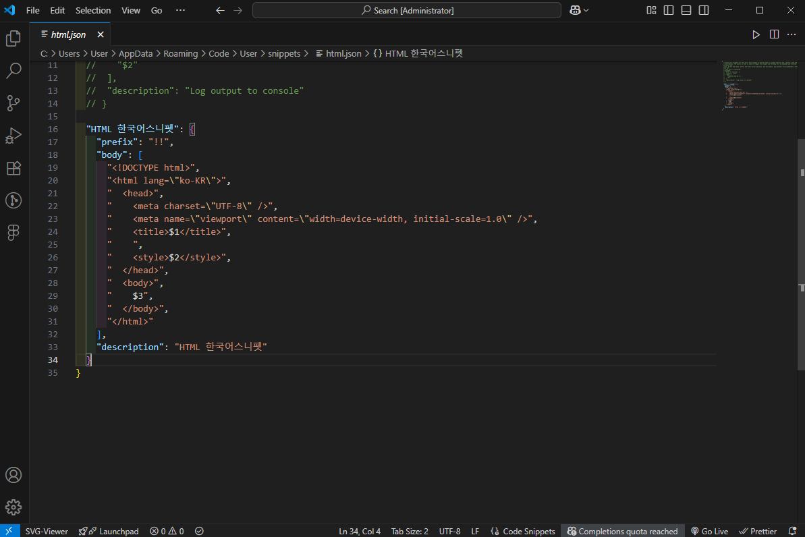This screenshot has height=537, width=805.
Task: Change LF end of line sequence
Action: pos(476,531)
